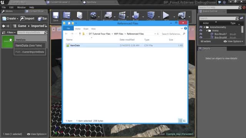Viewport: 246px width, 138px height.
Task: Click the Search For Help input field
Action: (218, 7)
